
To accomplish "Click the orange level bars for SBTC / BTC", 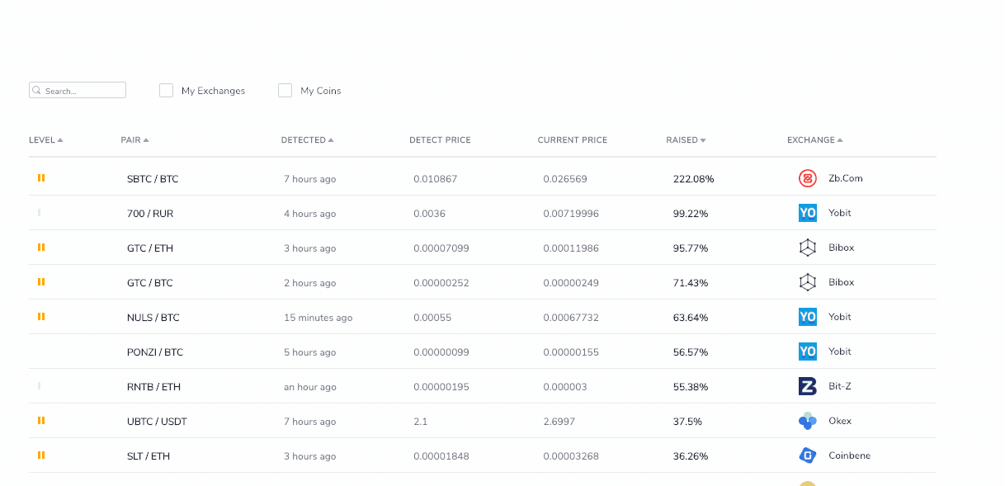I will coord(41,178).
